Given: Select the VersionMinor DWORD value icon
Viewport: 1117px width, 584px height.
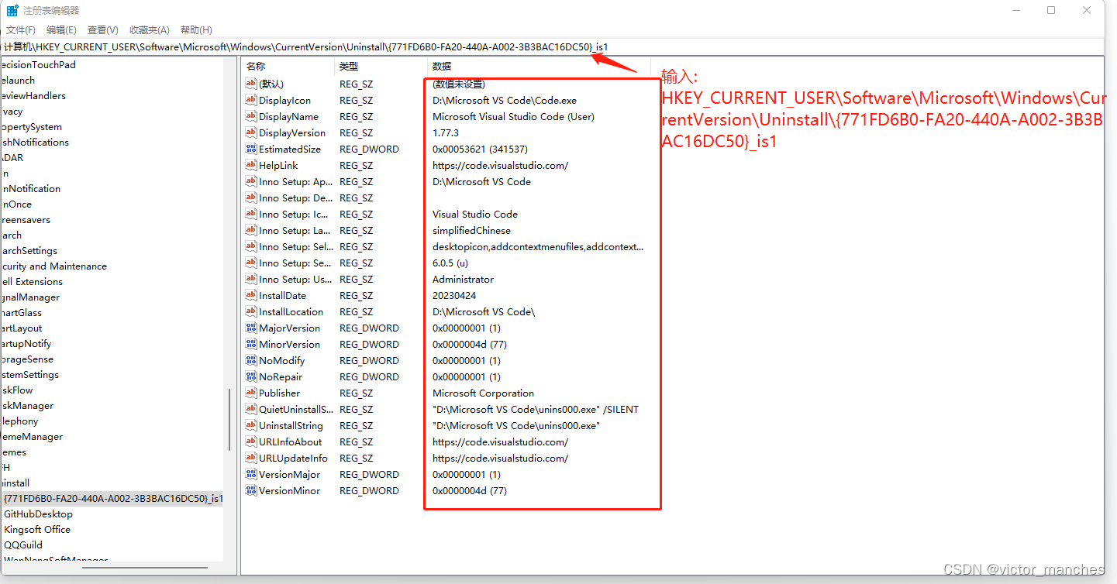Looking at the screenshot, I should coord(251,490).
